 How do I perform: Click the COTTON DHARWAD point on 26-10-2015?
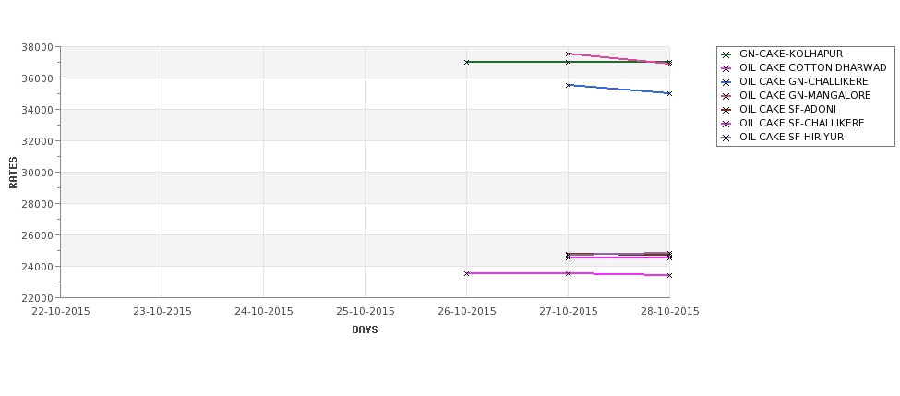tap(467, 274)
